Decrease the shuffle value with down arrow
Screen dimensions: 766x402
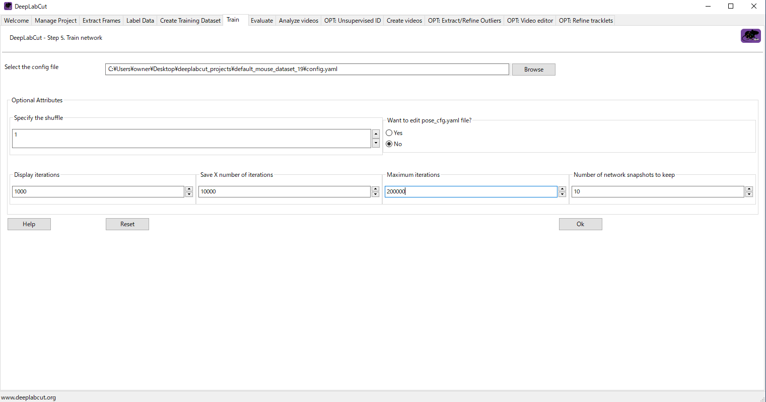[376, 143]
